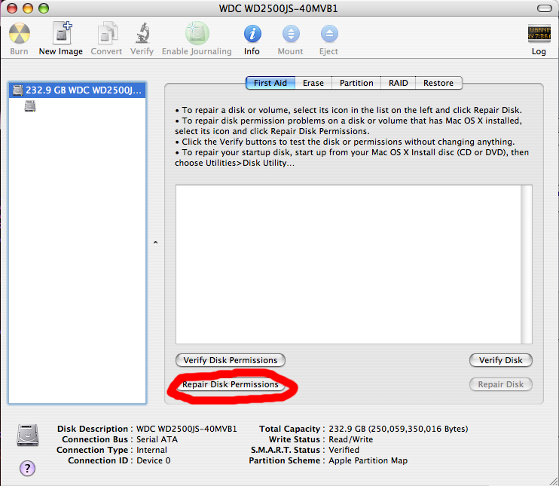Viewport: 559px width, 486px height.
Task: Click the toolbar show/hide pill button
Action: click(545, 8)
